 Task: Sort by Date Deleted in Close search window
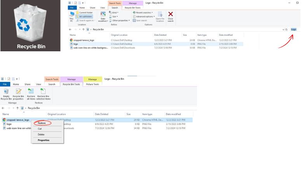tap(160, 35)
